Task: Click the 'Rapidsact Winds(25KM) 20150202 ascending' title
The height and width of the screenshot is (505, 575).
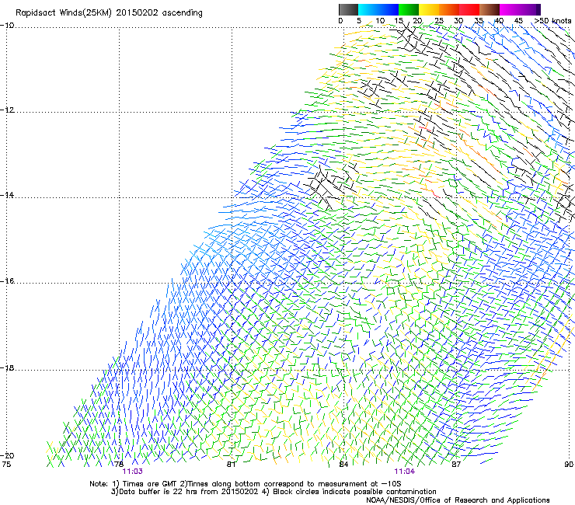Action: pyautogui.click(x=109, y=13)
